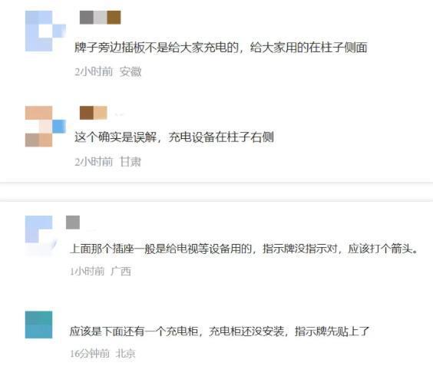Click the 甘肃 location label
433x366 pixels.
(131, 162)
